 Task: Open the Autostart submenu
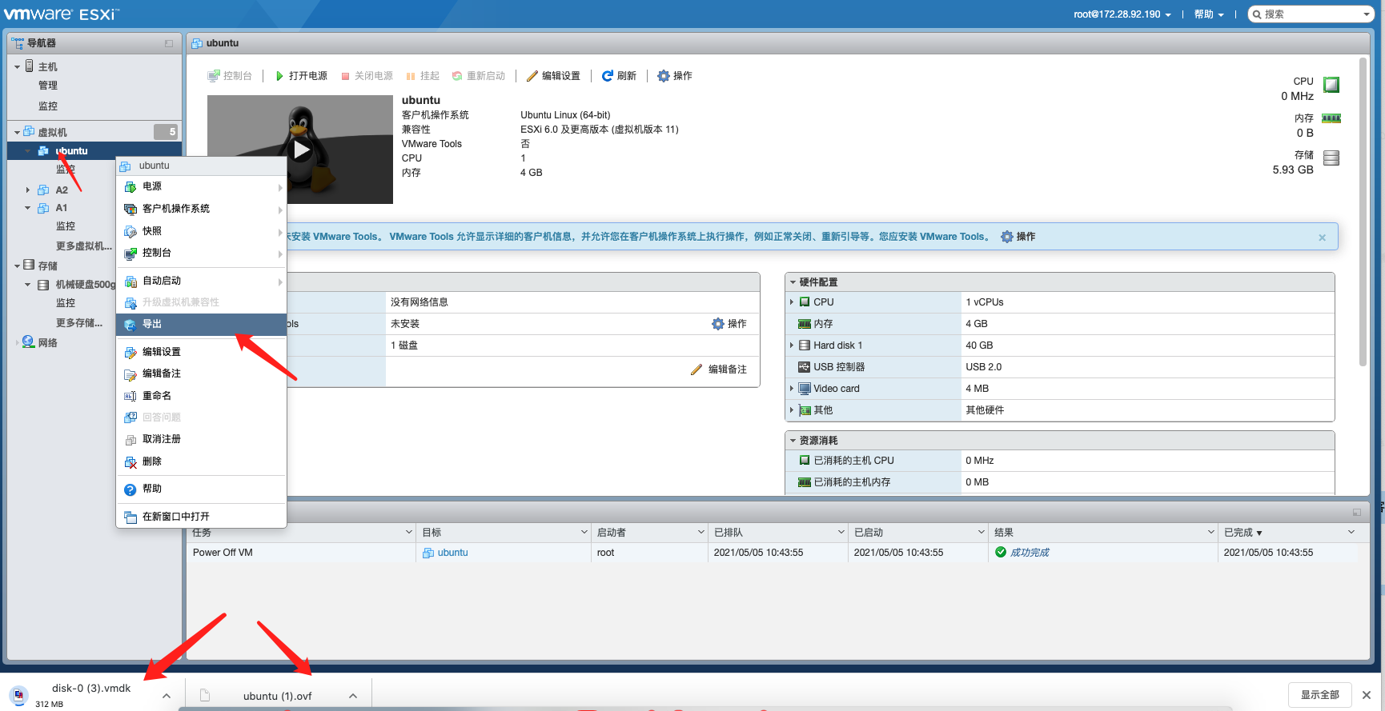pyautogui.click(x=202, y=281)
